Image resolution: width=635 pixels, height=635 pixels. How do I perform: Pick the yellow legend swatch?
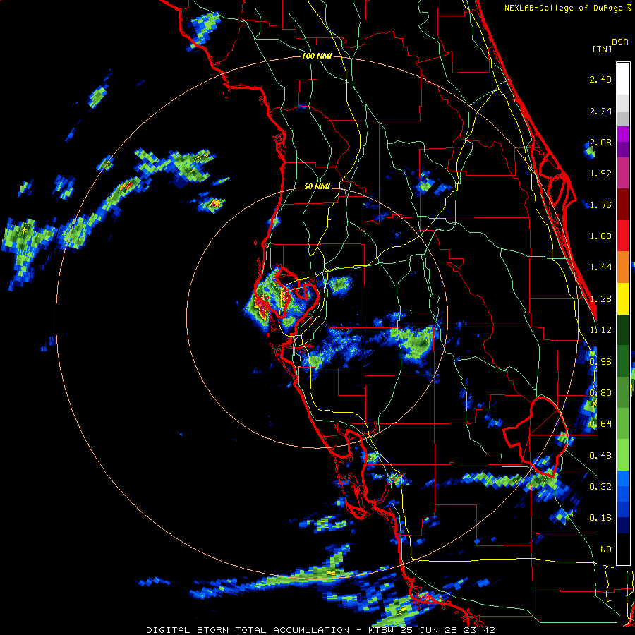coord(623,299)
